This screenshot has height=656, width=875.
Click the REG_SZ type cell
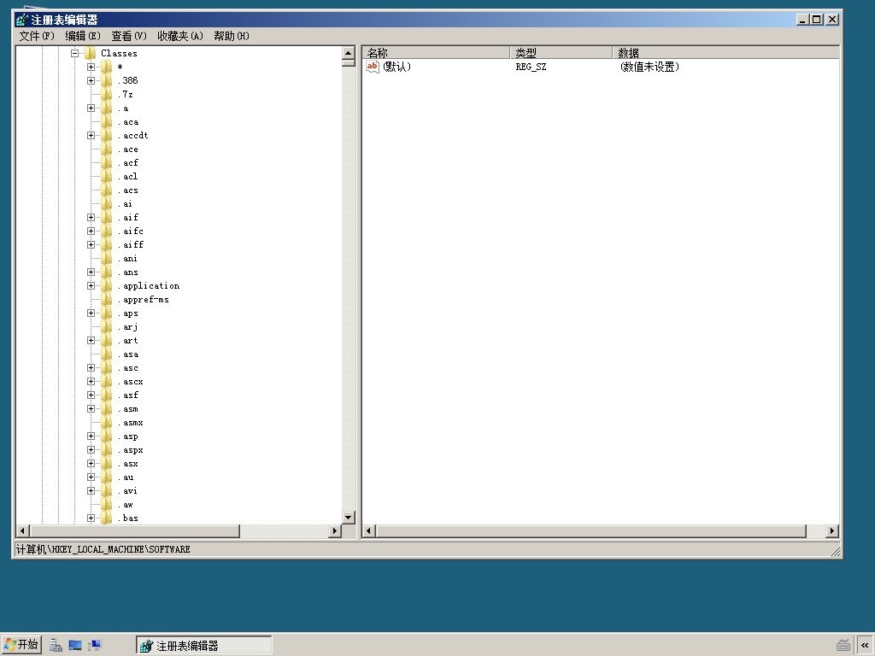[x=531, y=67]
